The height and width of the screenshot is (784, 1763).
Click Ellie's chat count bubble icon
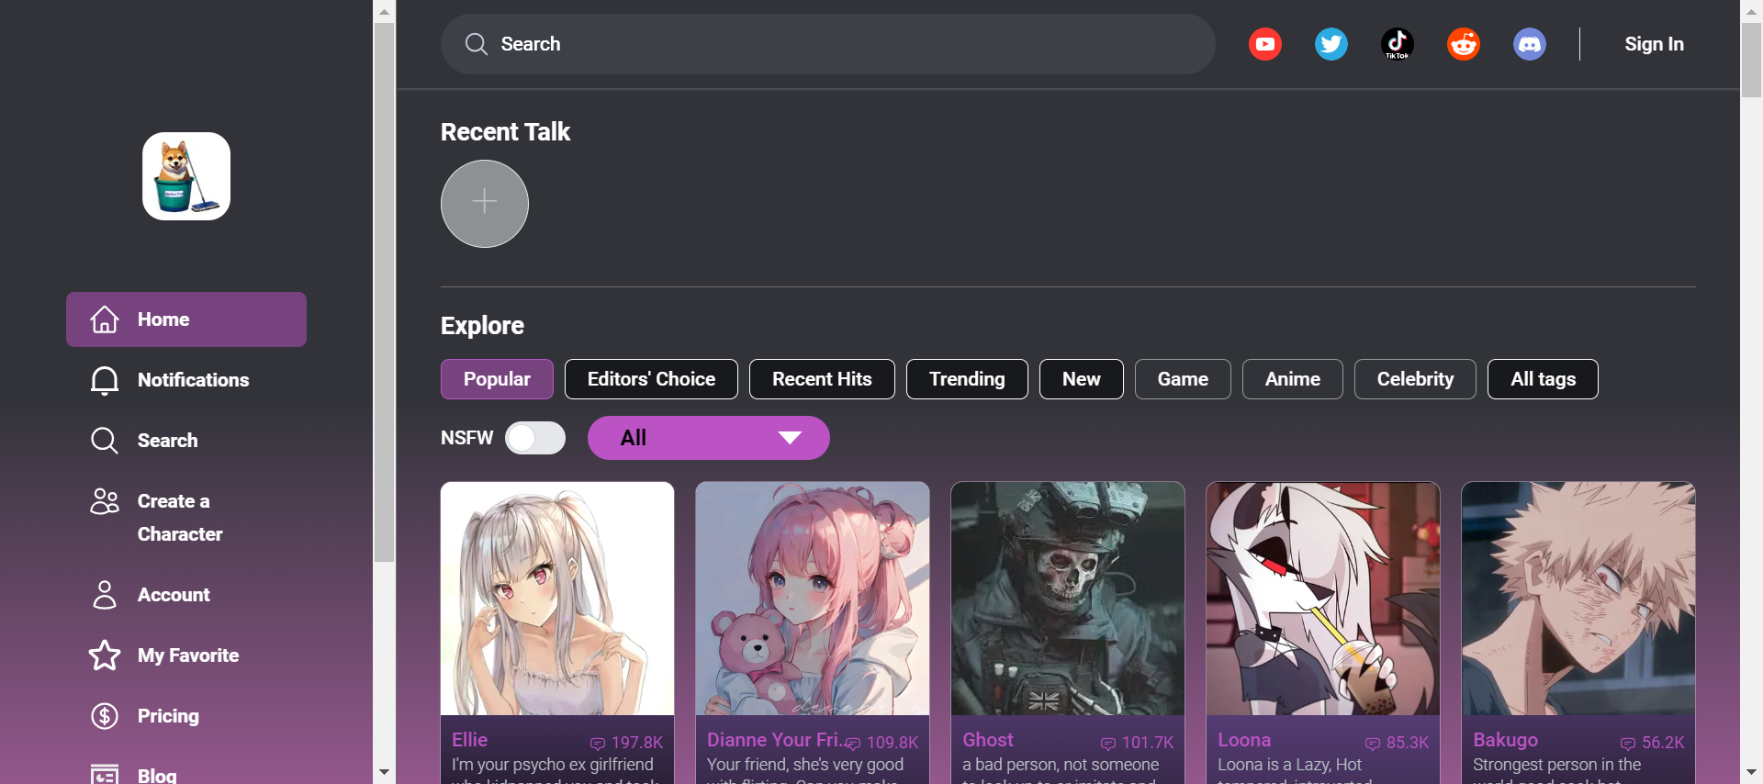(598, 744)
